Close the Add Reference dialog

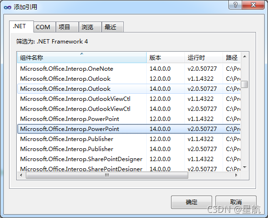pyautogui.click(x=253, y=5)
